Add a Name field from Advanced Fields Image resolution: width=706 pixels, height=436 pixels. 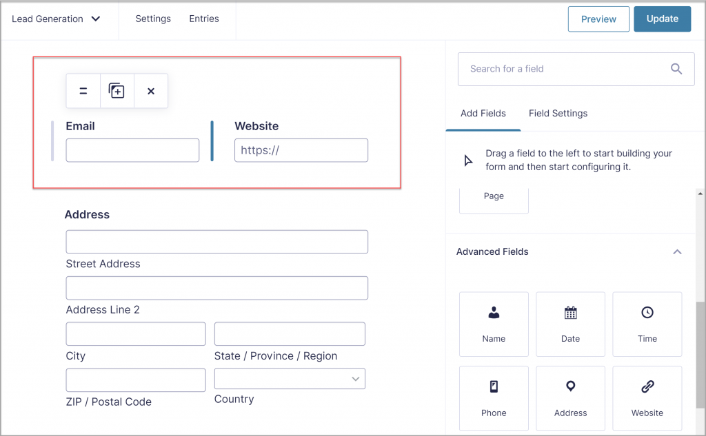[x=494, y=324]
